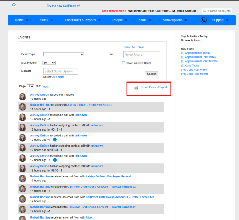Expand the Dashboard & Reports arrow

[x=100, y=20]
